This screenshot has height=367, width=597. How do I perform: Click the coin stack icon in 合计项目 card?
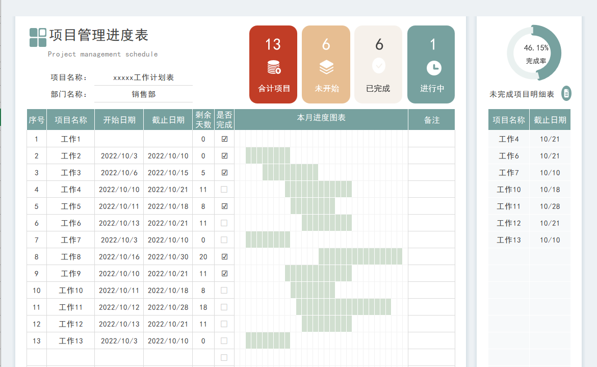274,67
